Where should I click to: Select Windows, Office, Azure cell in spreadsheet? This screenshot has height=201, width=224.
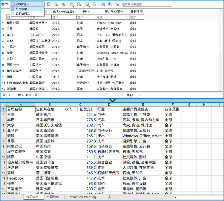click(143, 136)
